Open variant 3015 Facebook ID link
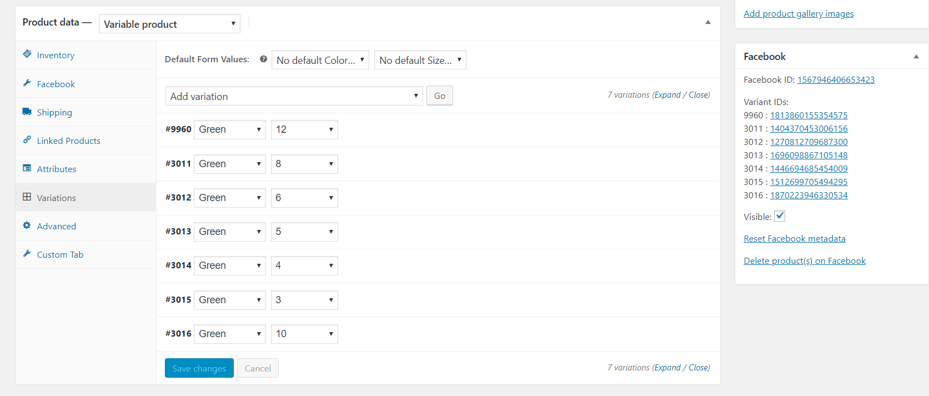The image size is (929, 396). click(809, 182)
